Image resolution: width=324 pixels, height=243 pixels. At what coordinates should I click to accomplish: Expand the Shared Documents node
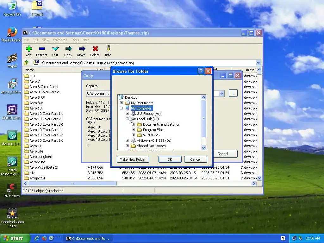[127, 146]
